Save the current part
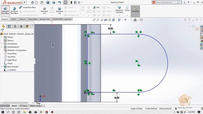Image resolution: width=203 pixels, height=114 pixels. (48, 2)
